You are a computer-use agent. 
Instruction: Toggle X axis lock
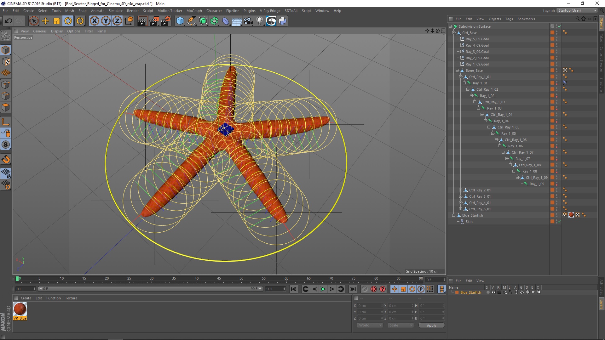click(94, 21)
